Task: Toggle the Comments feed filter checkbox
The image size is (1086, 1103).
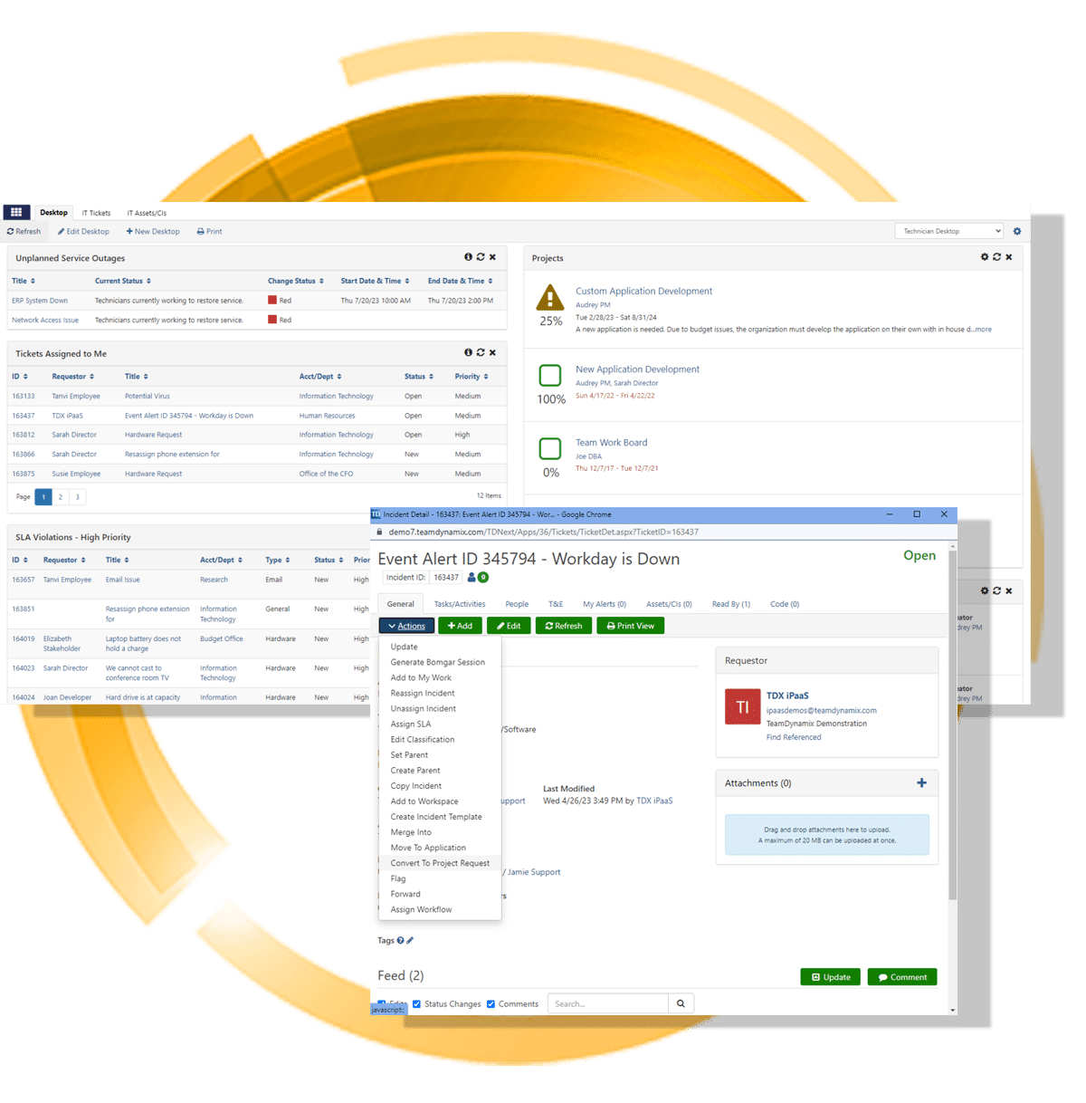Action: coord(491,1003)
